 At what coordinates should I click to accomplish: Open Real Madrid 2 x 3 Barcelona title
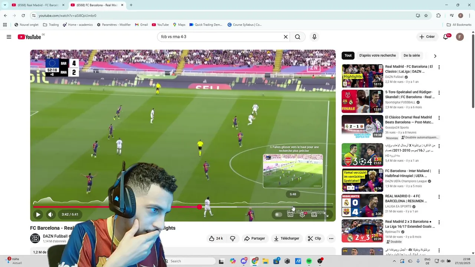tap(410, 224)
